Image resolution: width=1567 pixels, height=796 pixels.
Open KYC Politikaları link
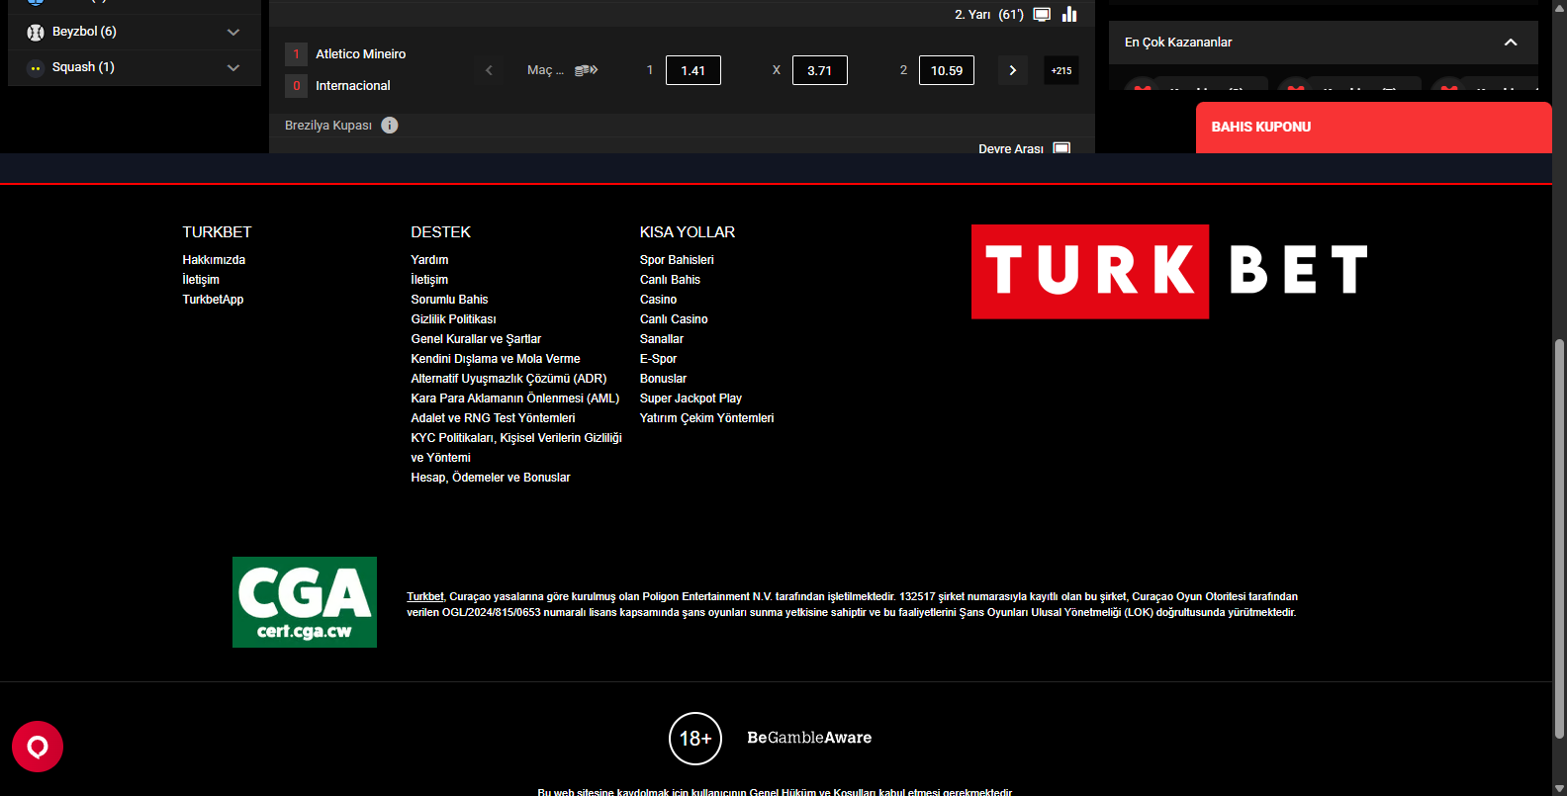tap(516, 448)
